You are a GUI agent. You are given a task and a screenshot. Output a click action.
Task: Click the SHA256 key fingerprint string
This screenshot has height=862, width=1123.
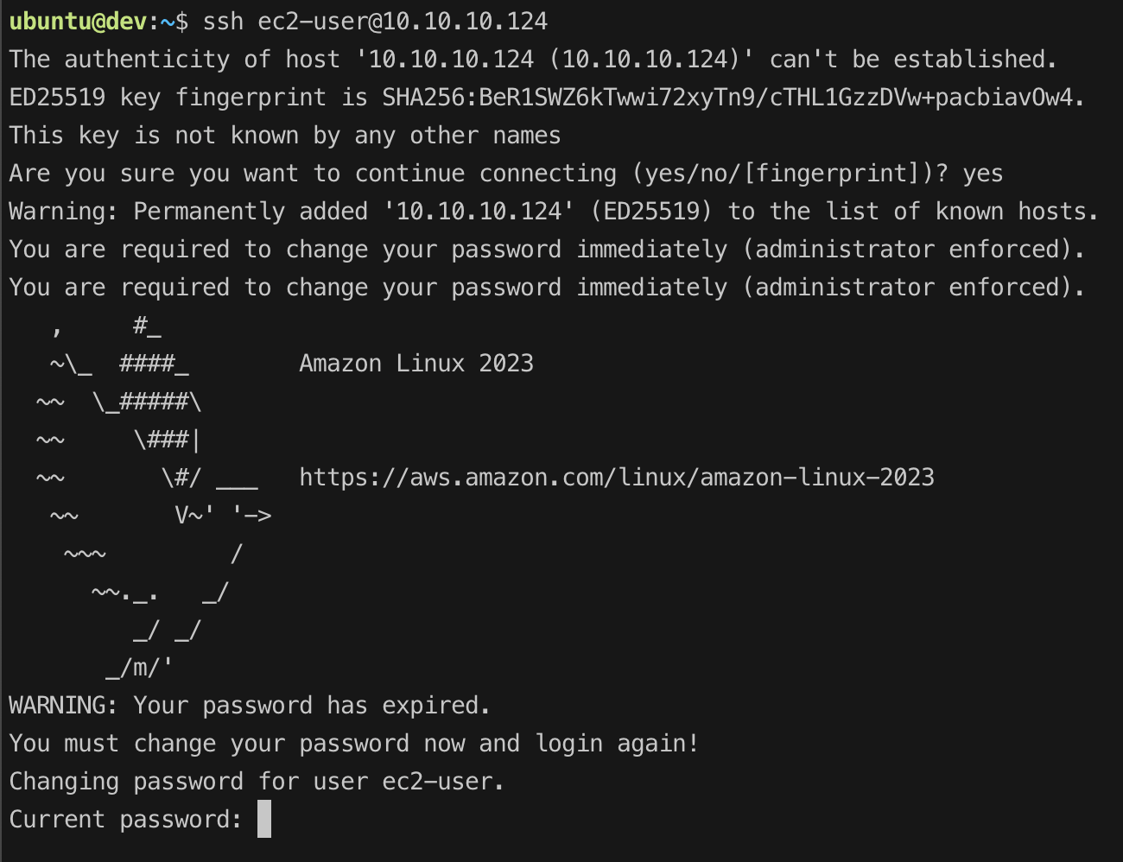732,98
